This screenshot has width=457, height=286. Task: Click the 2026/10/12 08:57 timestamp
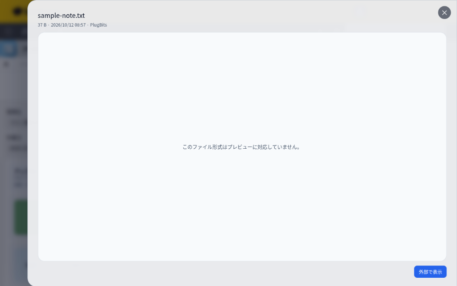coord(68,25)
